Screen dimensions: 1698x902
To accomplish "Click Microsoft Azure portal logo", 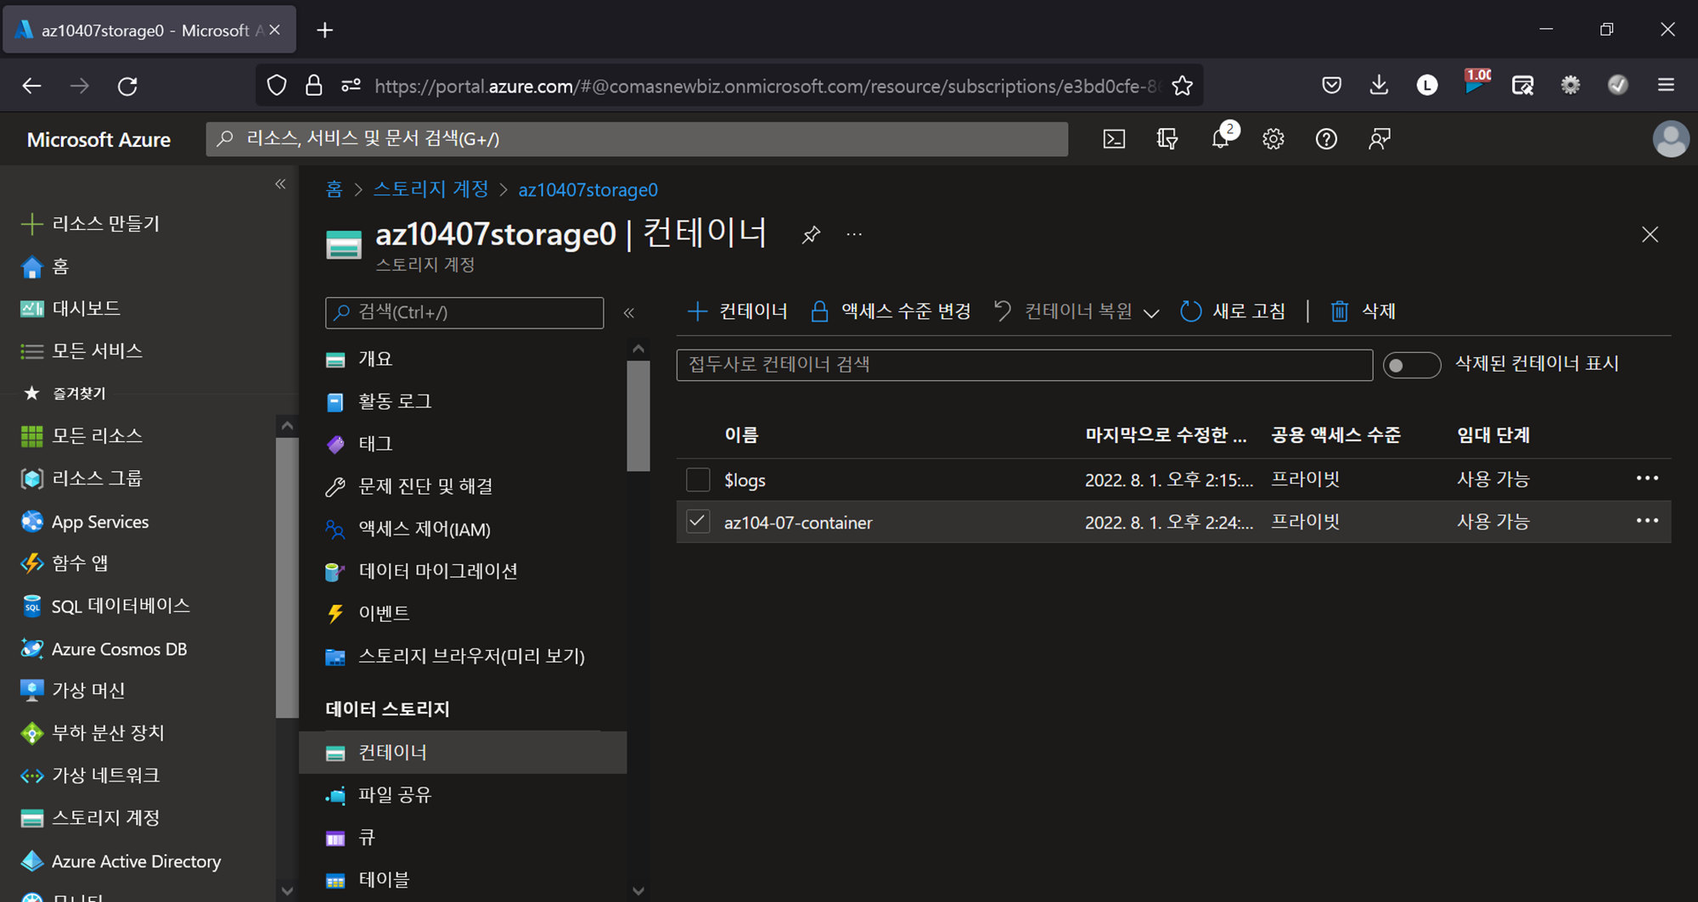I will coord(98,140).
